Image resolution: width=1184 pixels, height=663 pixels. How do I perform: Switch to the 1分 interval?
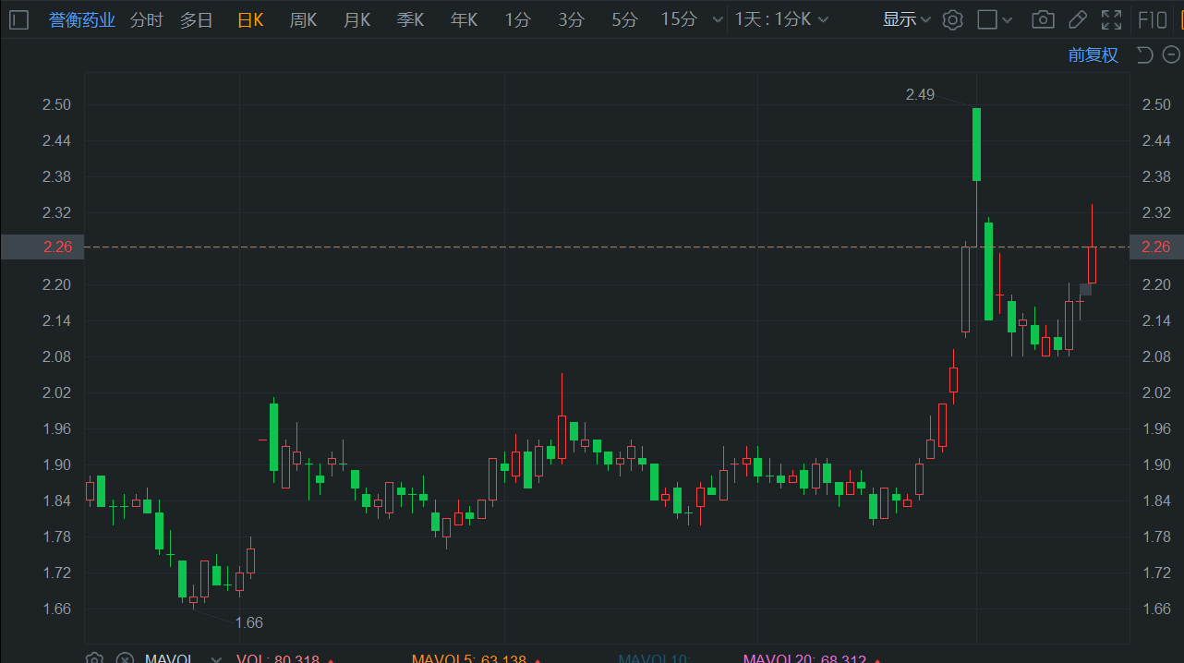pos(517,19)
